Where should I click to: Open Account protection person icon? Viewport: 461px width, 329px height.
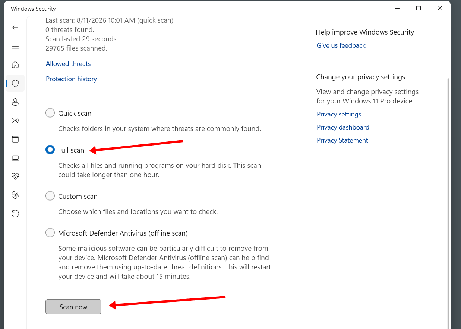(15, 102)
